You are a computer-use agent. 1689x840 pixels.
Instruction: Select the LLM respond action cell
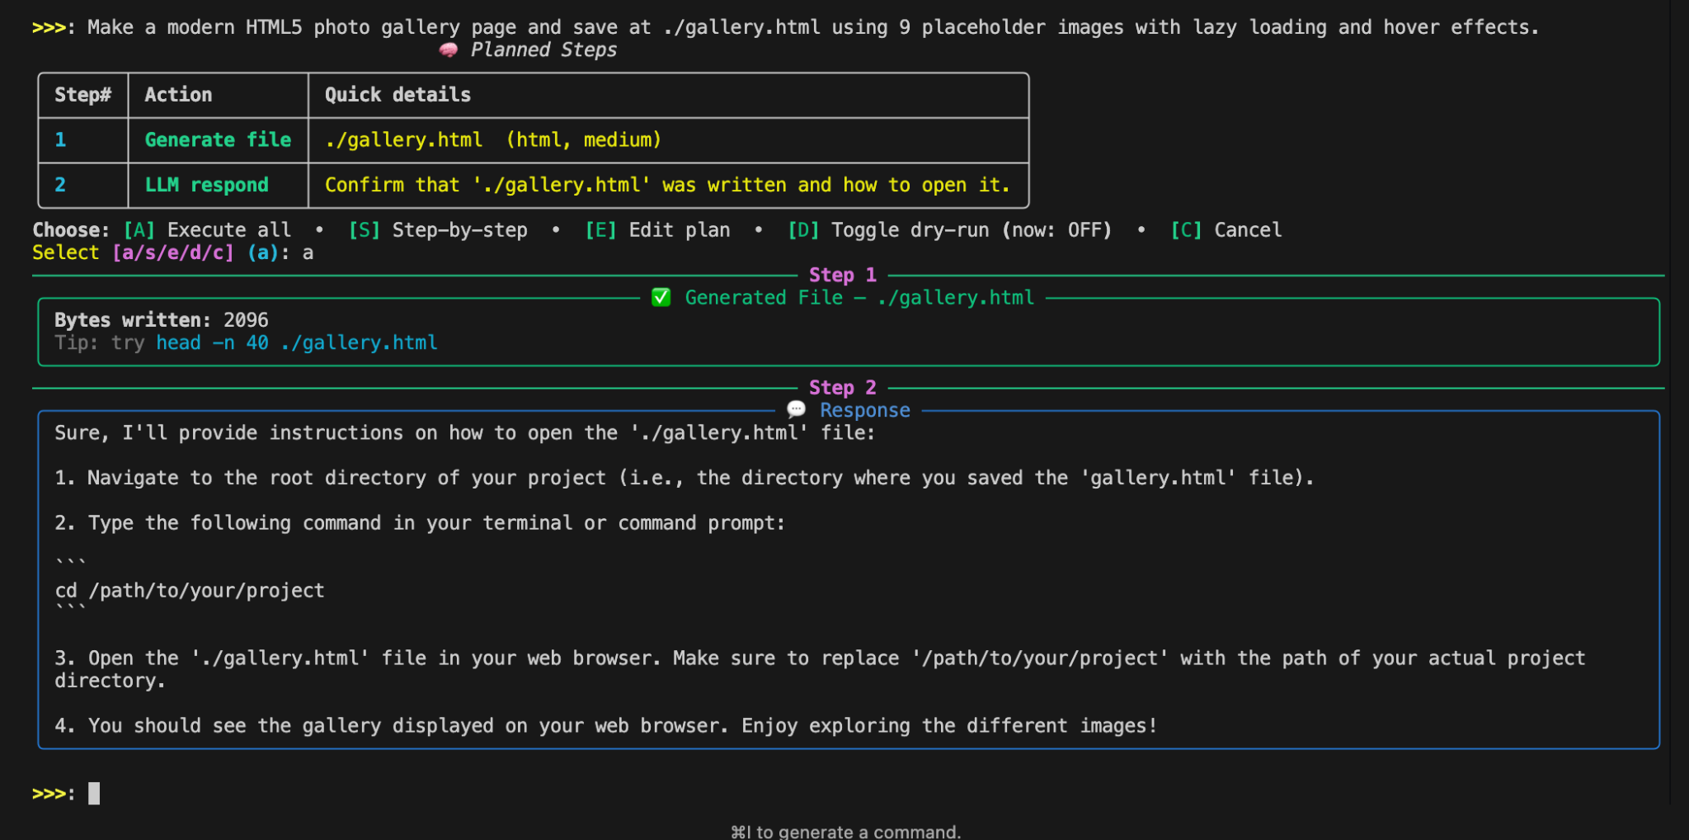[207, 185]
